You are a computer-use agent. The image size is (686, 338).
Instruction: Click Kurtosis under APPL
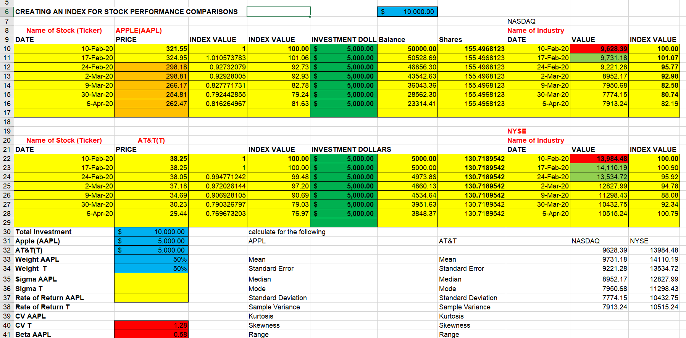(261, 316)
